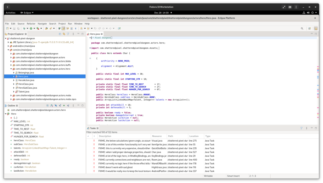Click the New file toolbar icon
Screen dimensions: 323x183
pos(7,28)
